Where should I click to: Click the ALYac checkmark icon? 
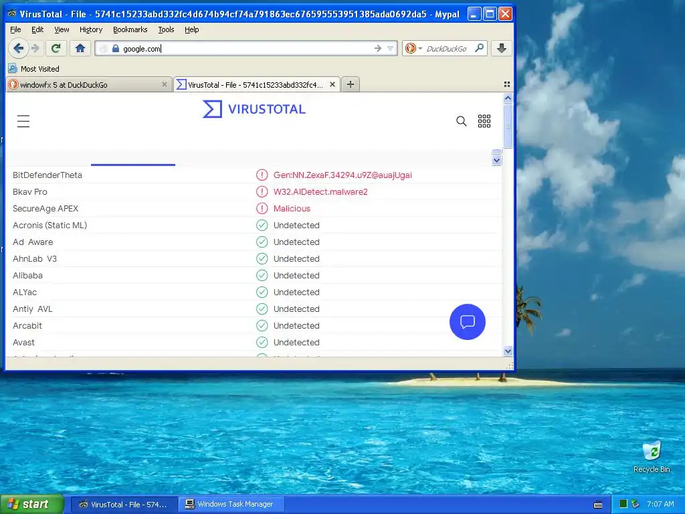tap(262, 292)
